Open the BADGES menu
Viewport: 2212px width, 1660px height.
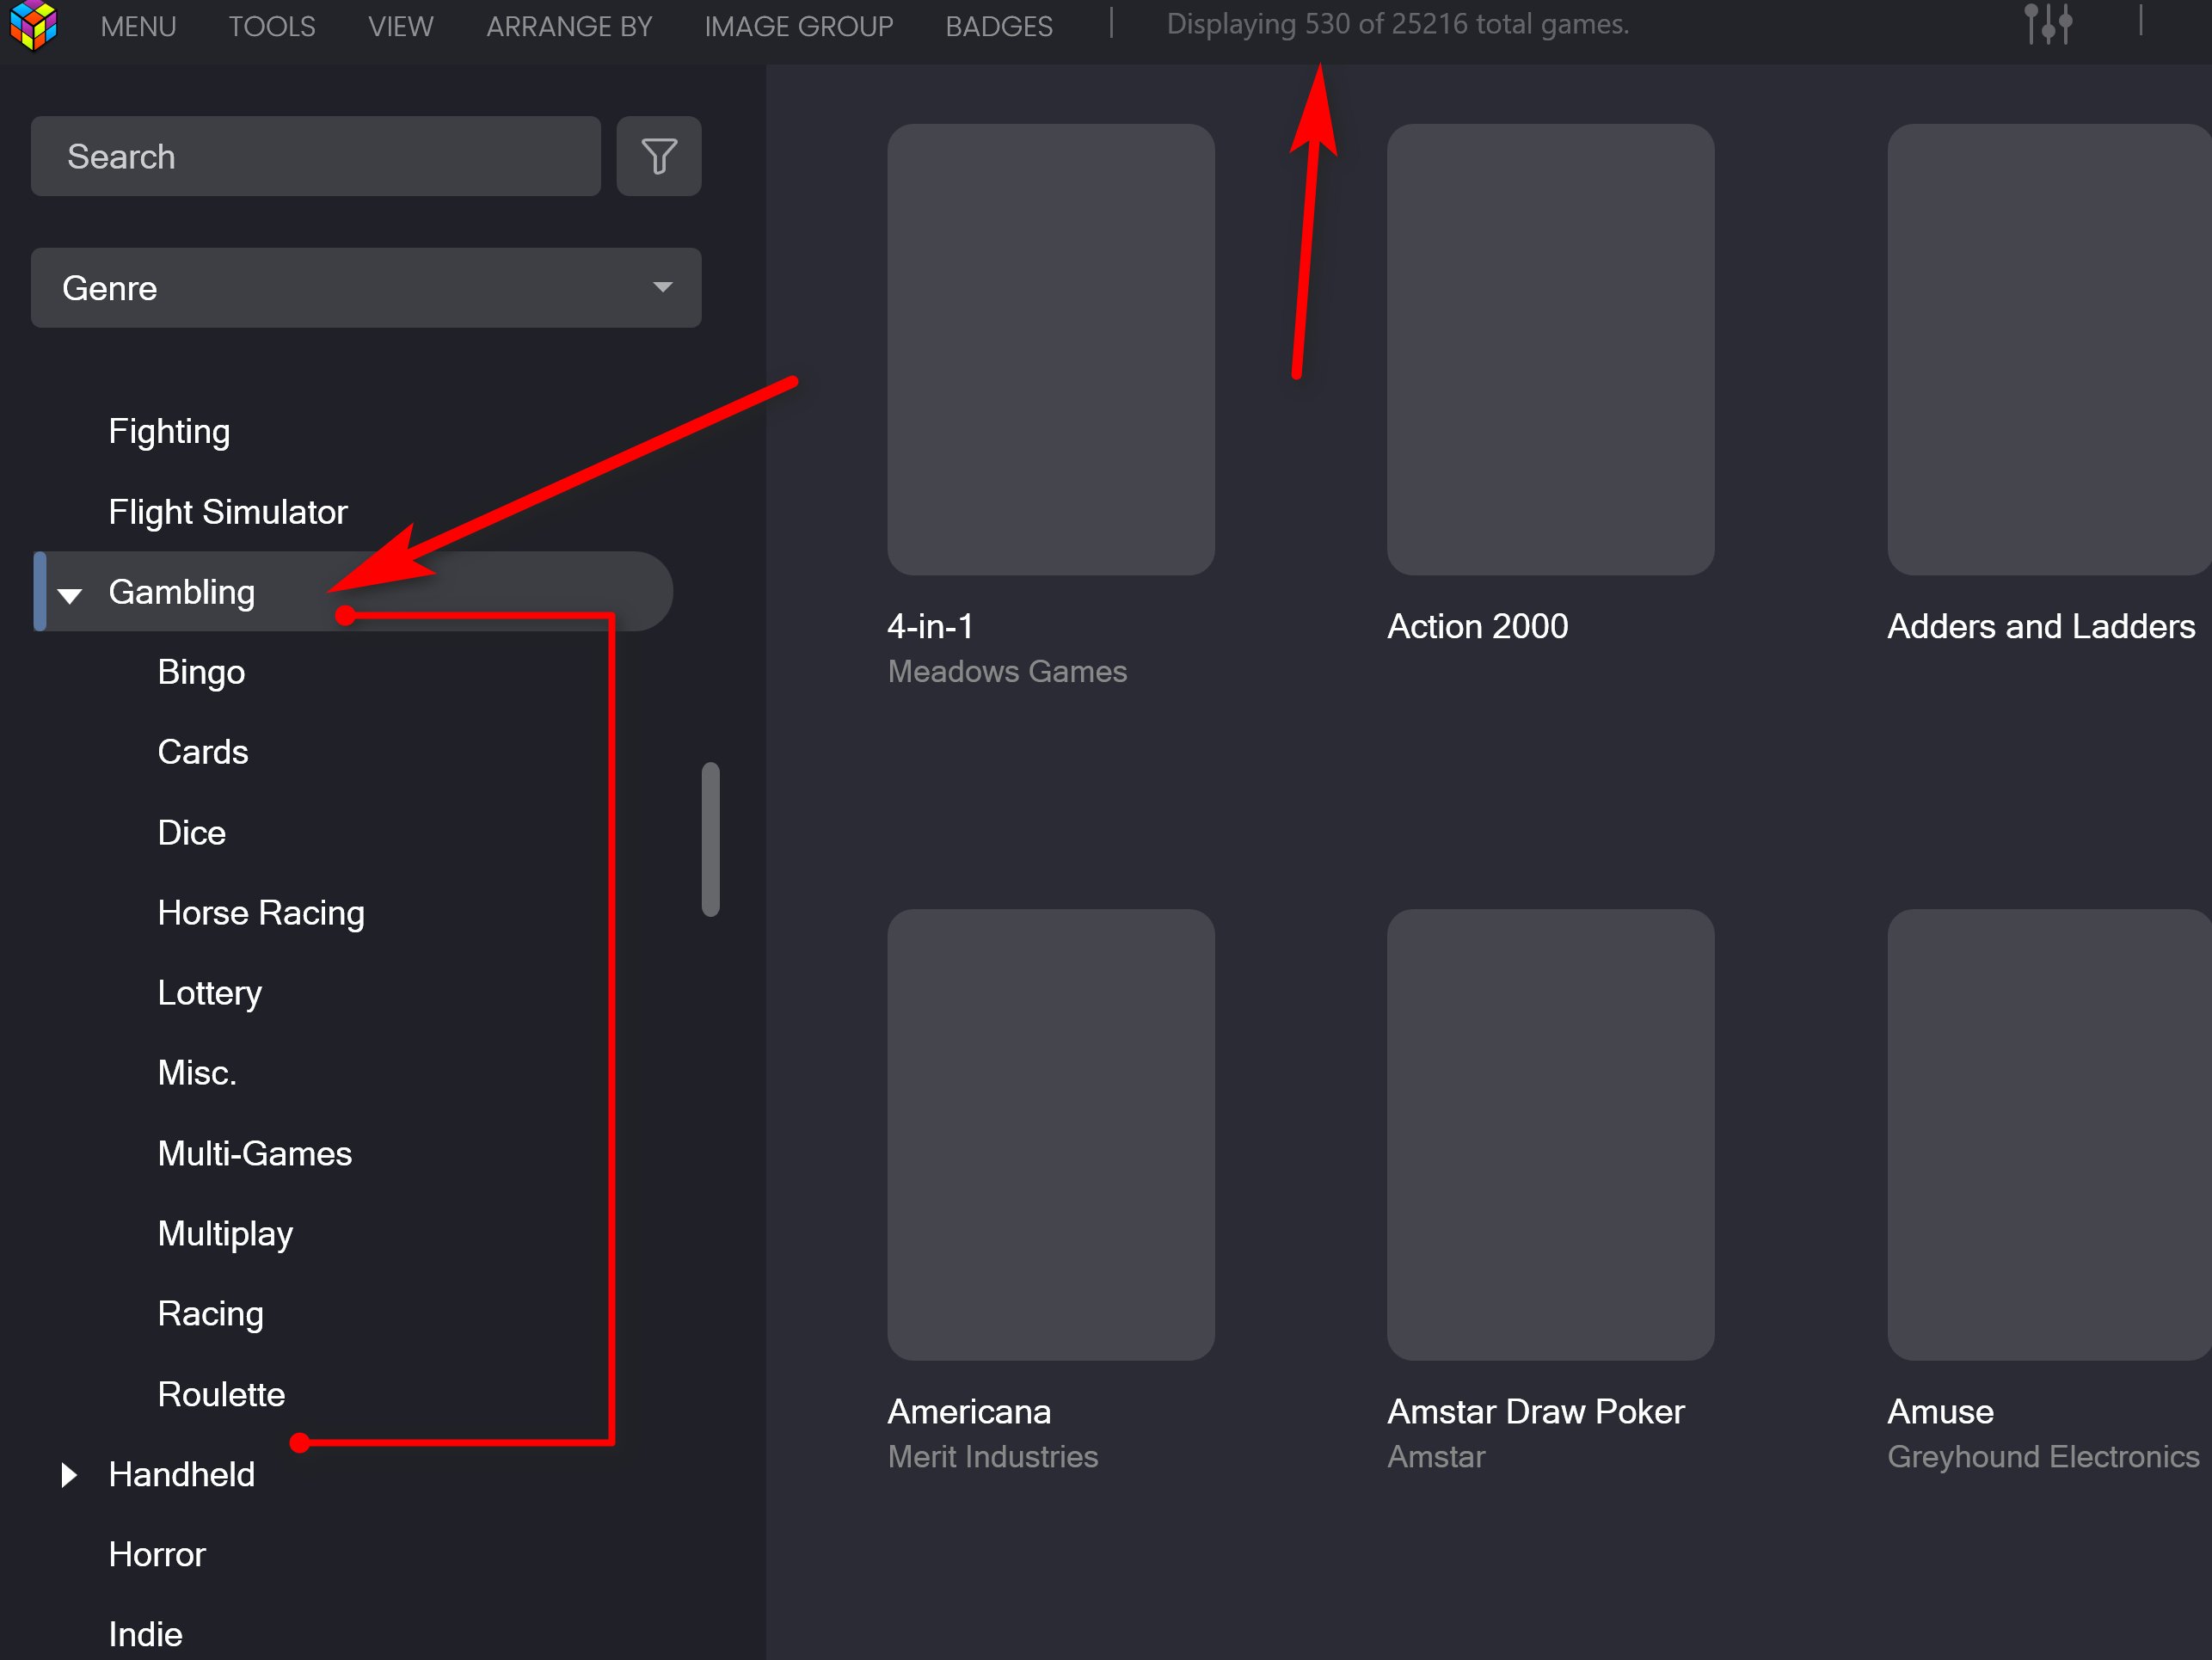tap(999, 26)
